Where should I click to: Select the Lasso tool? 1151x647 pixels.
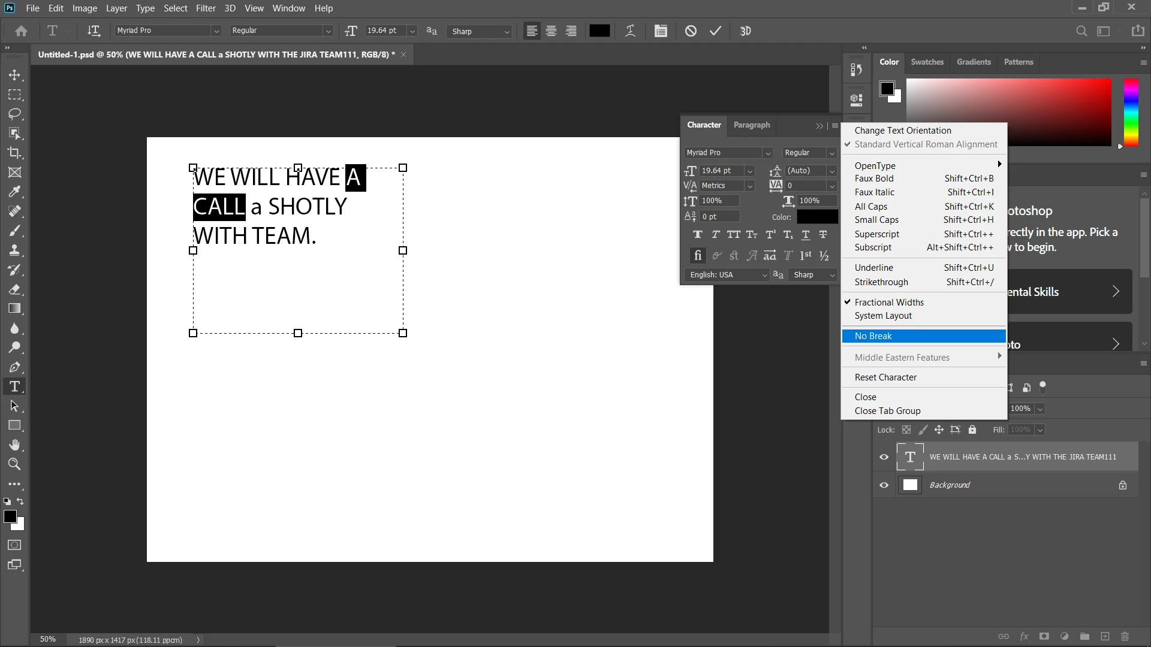14,114
